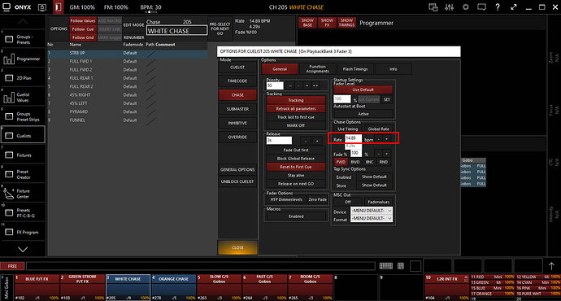561x301 pixels.
Task: Click the ONYX monitor logo icon
Action: [7, 7]
